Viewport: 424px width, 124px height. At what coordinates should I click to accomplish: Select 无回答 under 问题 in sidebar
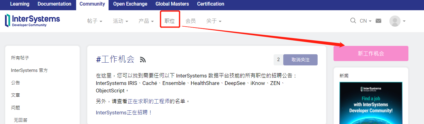pos(20,120)
